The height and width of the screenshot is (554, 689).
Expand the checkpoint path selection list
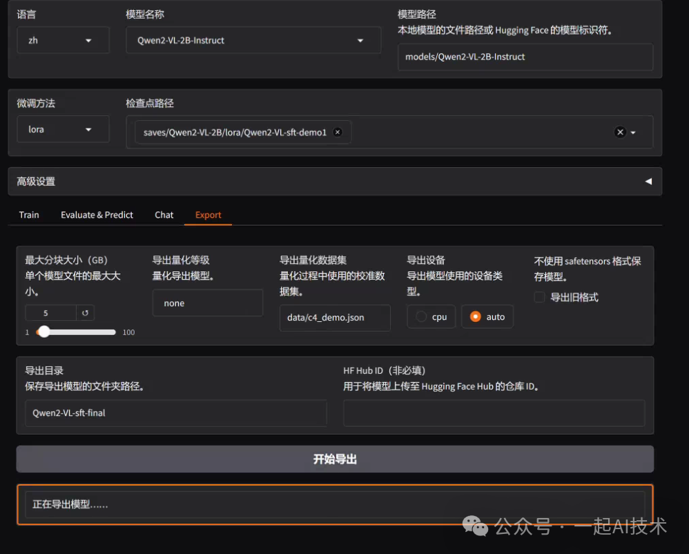point(632,131)
